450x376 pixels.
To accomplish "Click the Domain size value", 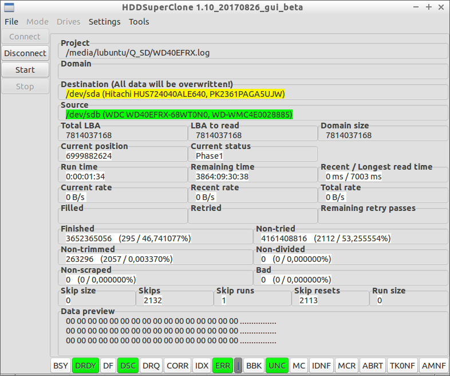I will pos(349,135).
